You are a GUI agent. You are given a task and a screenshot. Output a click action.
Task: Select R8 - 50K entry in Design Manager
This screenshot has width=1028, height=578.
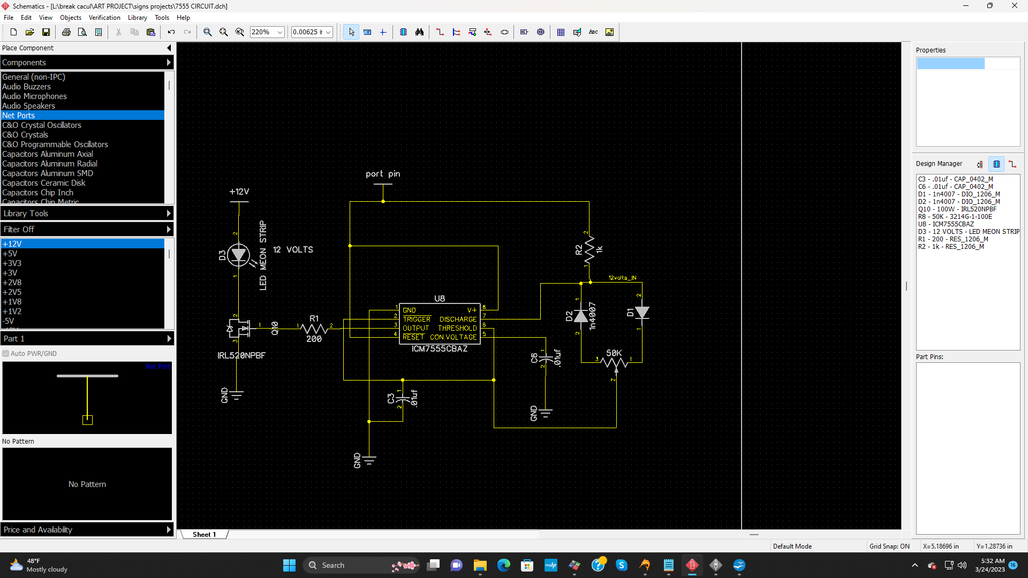pyautogui.click(x=955, y=217)
